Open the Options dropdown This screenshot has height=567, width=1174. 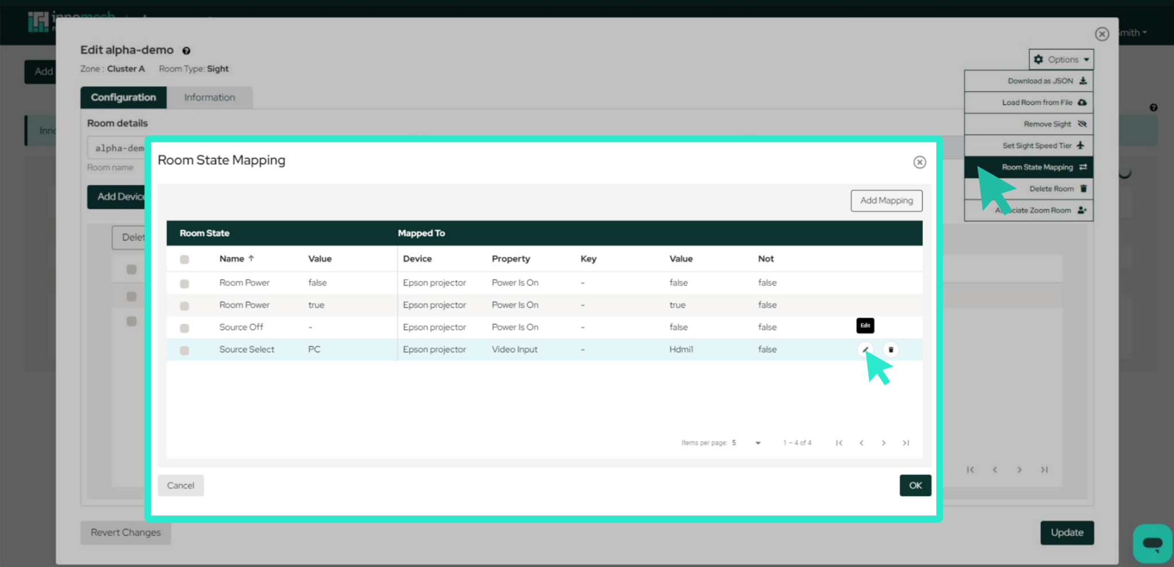[1061, 59]
